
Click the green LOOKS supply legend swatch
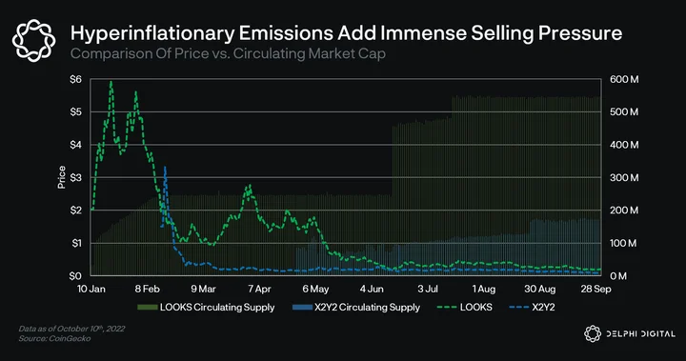pyautogui.click(x=148, y=307)
